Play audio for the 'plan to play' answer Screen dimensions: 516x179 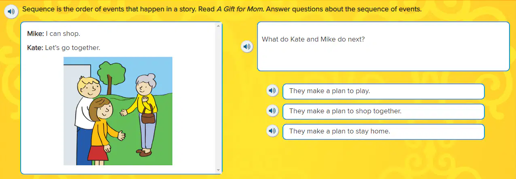[272, 91]
